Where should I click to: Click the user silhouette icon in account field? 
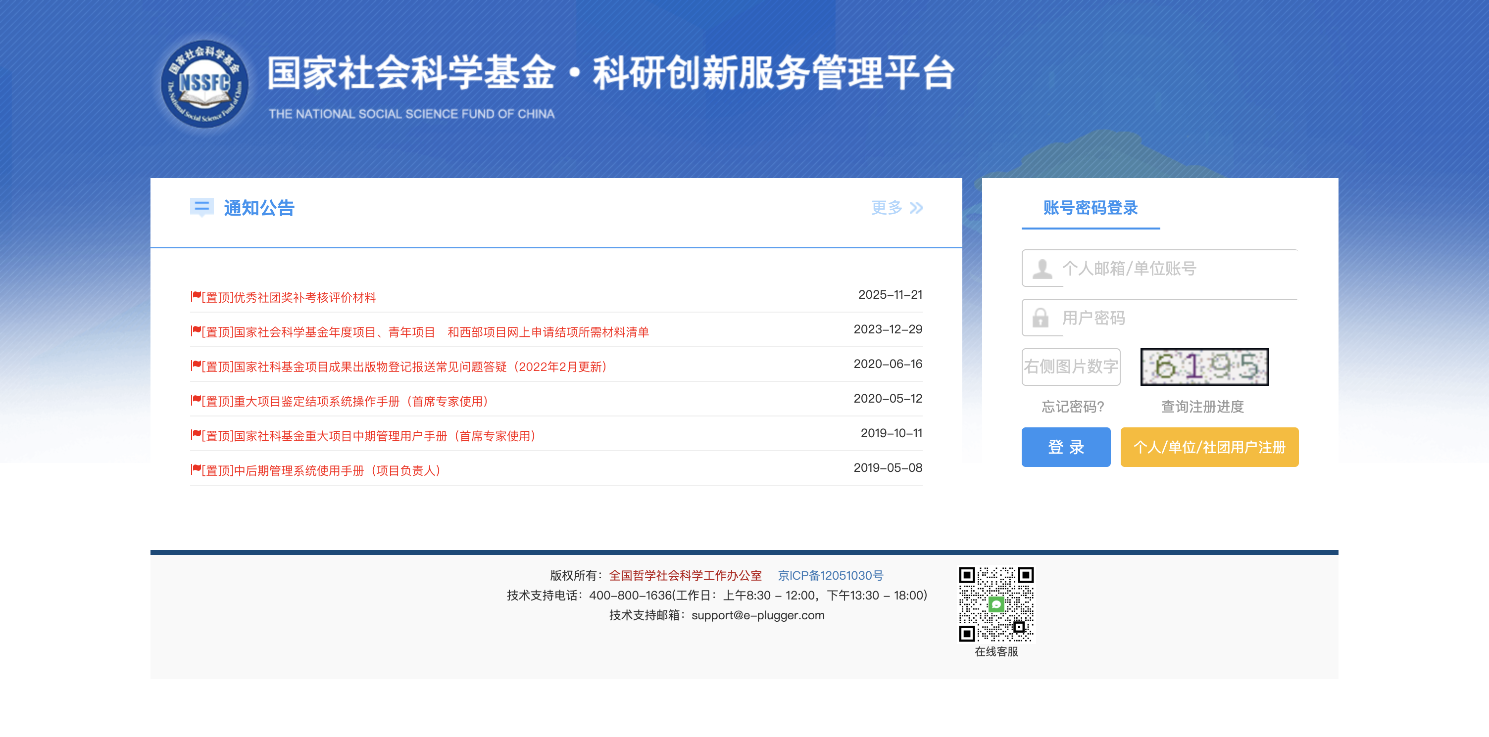1042,269
